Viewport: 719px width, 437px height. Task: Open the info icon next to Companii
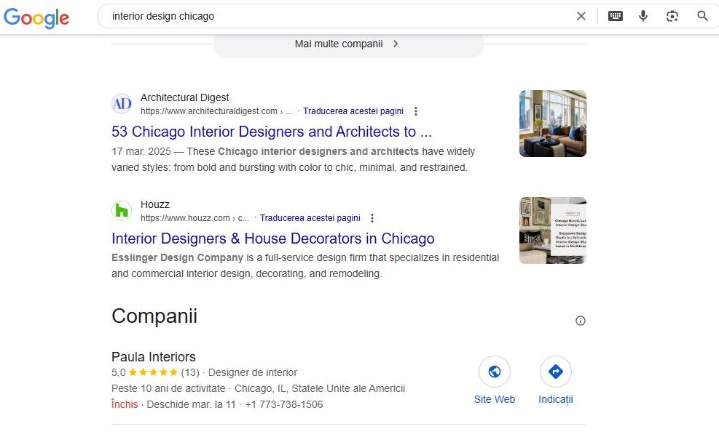tap(580, 321)
